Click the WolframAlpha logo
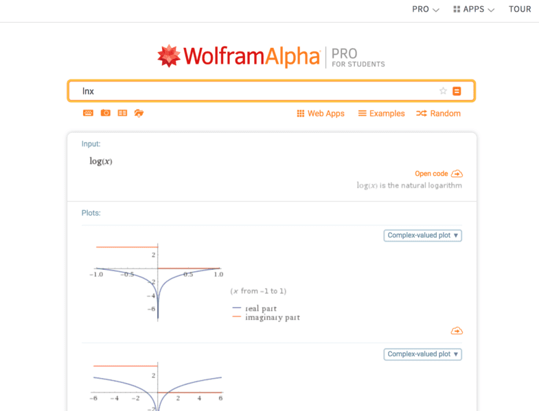 [238, 56]
